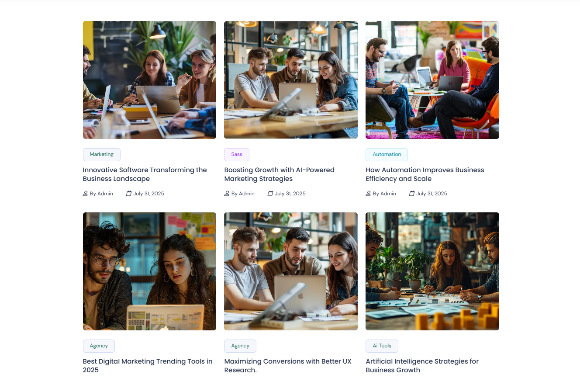The image size is (580, 378).
Task: Click author icon under Boosting Growth post
Action: pyautogui.click(x=227, y=193)
